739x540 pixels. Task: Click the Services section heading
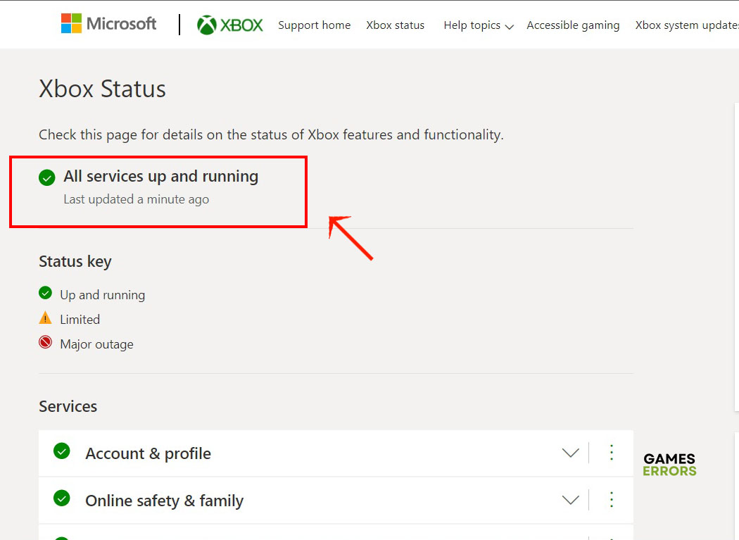click(68, 406)
